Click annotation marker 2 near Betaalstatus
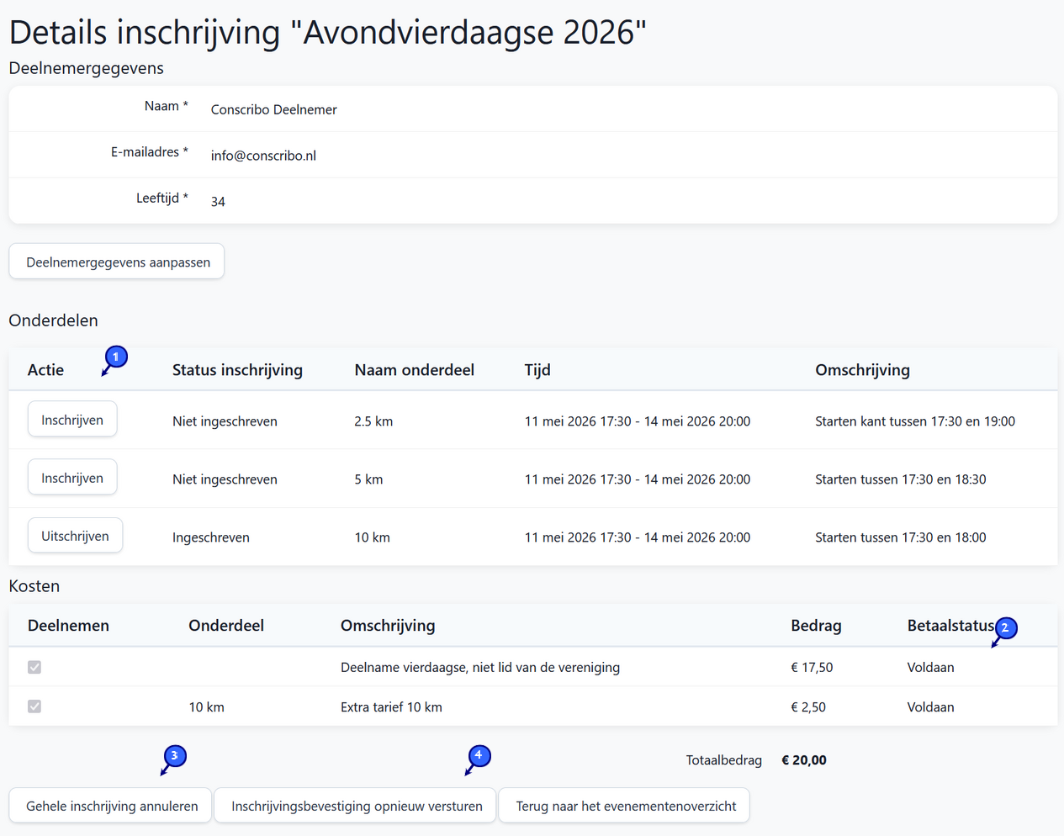 (x=1005, y=628)
